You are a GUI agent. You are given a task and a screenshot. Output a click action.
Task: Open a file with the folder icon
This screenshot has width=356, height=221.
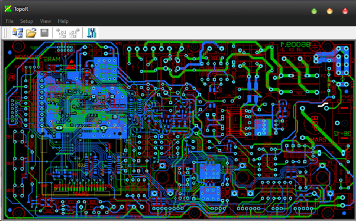click(31, 33)
